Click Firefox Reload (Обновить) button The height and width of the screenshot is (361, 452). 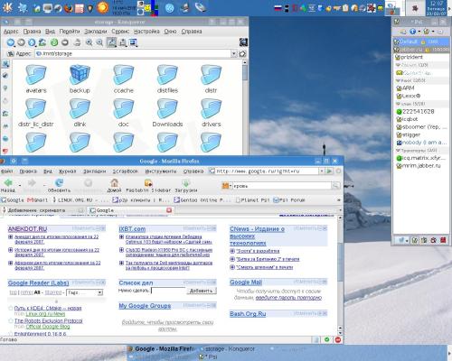59,185
